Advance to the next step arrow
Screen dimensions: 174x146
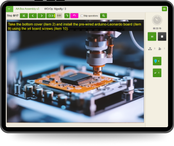coord(42,16)
